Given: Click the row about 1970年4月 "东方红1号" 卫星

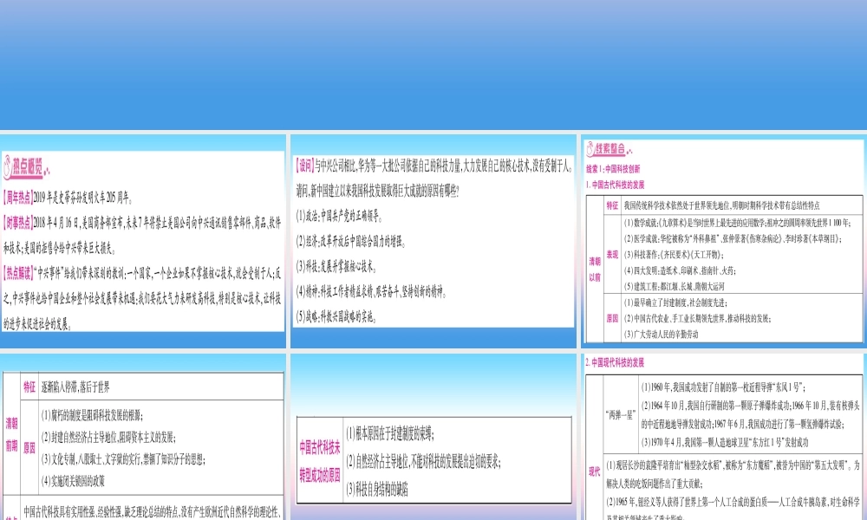Looking at the screenshot, I should pyautogui.click(x=724, y=443).
